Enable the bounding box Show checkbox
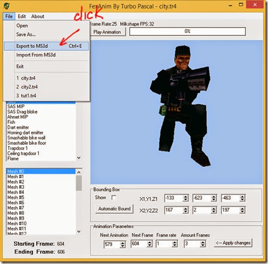The height and width of the screenshot is (264, 268). [114, 198]
